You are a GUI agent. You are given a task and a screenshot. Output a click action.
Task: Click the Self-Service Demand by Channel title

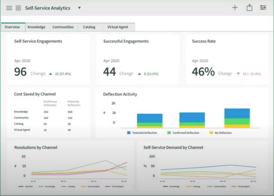pos(173,148)
